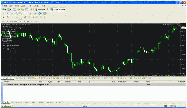The width and height of the screenshot is (187, 108).
Task: Pick the equidistant channel tool
Action: tap(25, 17)
